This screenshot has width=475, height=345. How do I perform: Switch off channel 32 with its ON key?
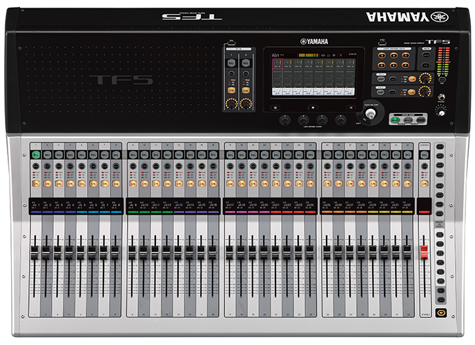click(408, 184)
